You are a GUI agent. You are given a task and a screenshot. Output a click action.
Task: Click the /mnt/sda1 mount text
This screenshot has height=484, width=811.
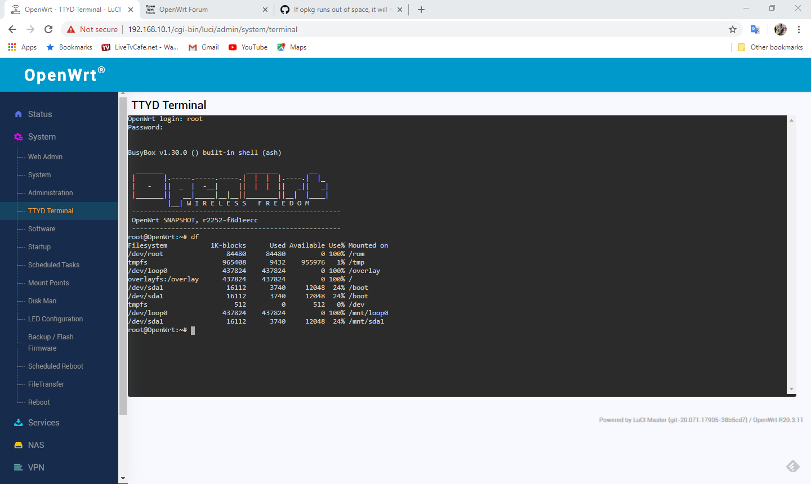(x=367, y=321)
